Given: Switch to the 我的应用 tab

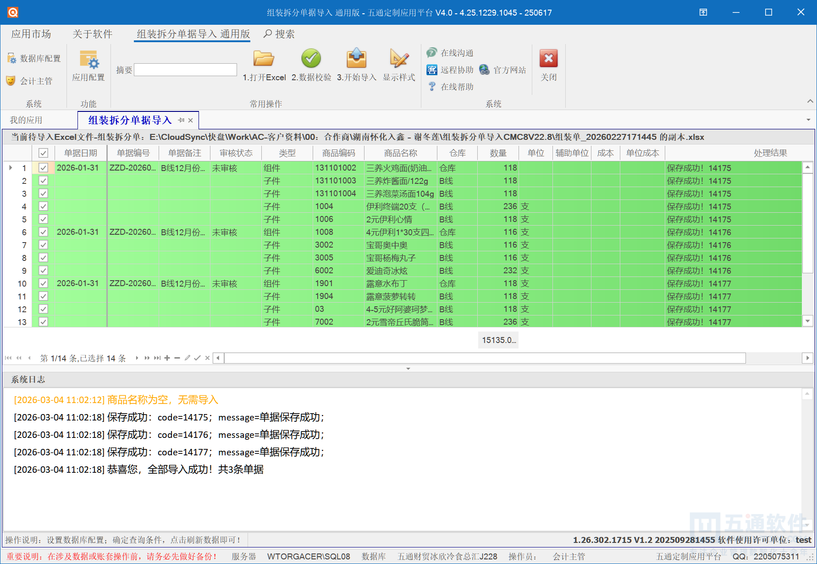Looking at the screenshot, I should pyautogui.click(x=26, y=120).
